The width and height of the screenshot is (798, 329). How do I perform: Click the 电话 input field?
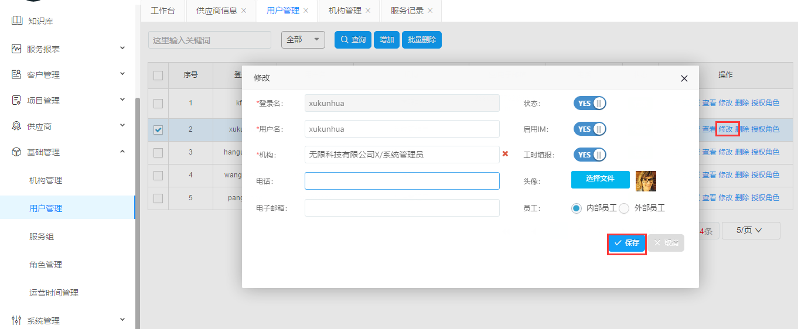coord(402,181)
